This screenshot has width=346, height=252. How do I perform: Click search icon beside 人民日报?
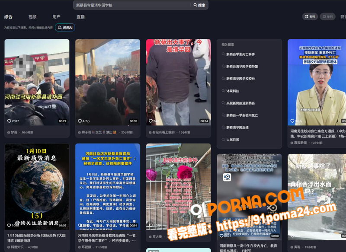tap(223, 140)
